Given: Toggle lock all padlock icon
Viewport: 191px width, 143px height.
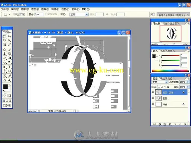Looking at the screenshot, I should pos(168,87).
